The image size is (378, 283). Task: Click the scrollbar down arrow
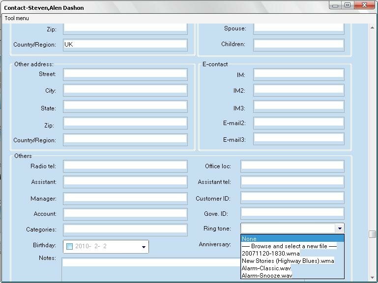pyautogui.click(x=372, y=277)
